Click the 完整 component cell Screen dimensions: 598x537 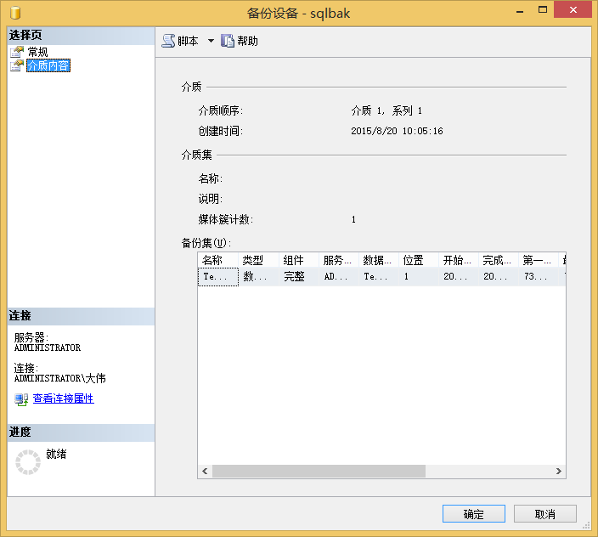[299, 276]
